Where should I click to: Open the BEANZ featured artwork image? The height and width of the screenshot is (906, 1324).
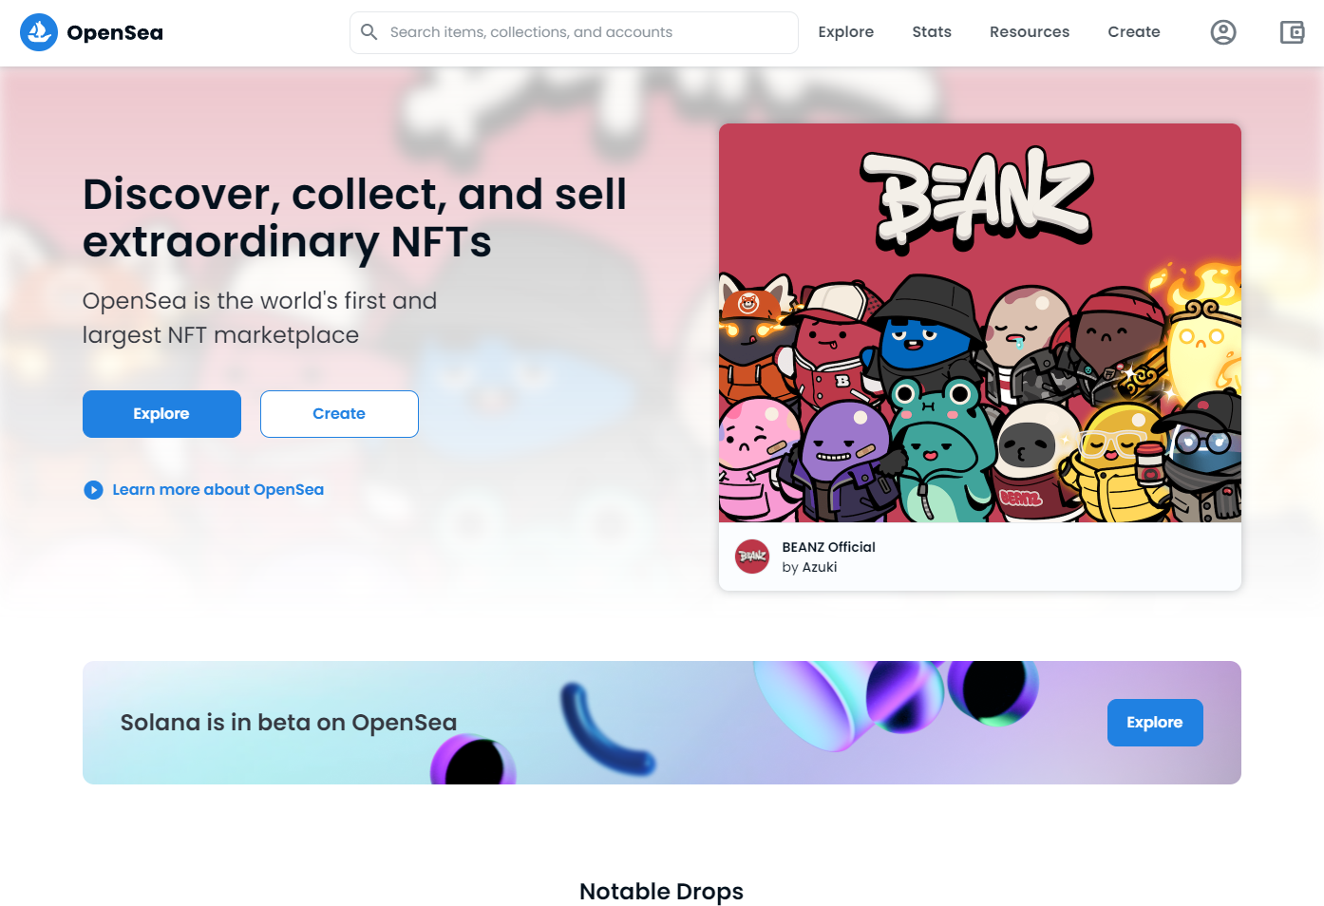[x=980, y=323]
